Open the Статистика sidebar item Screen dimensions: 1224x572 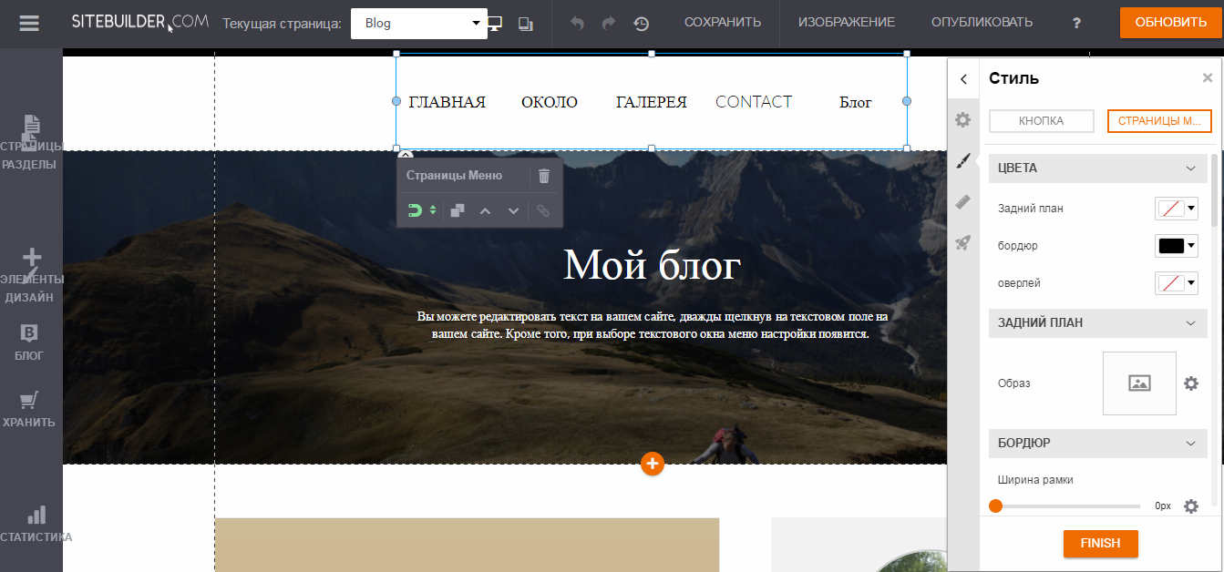click(35, 524)
